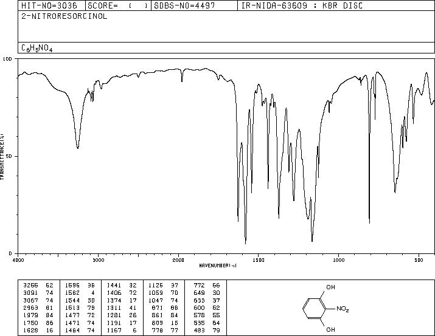Image resolution: width=435 pixels, height=336 pixels.
Task: Click the WAVENUMBER x-axis title
Action: pyautogui.click(x=218, y=266)
